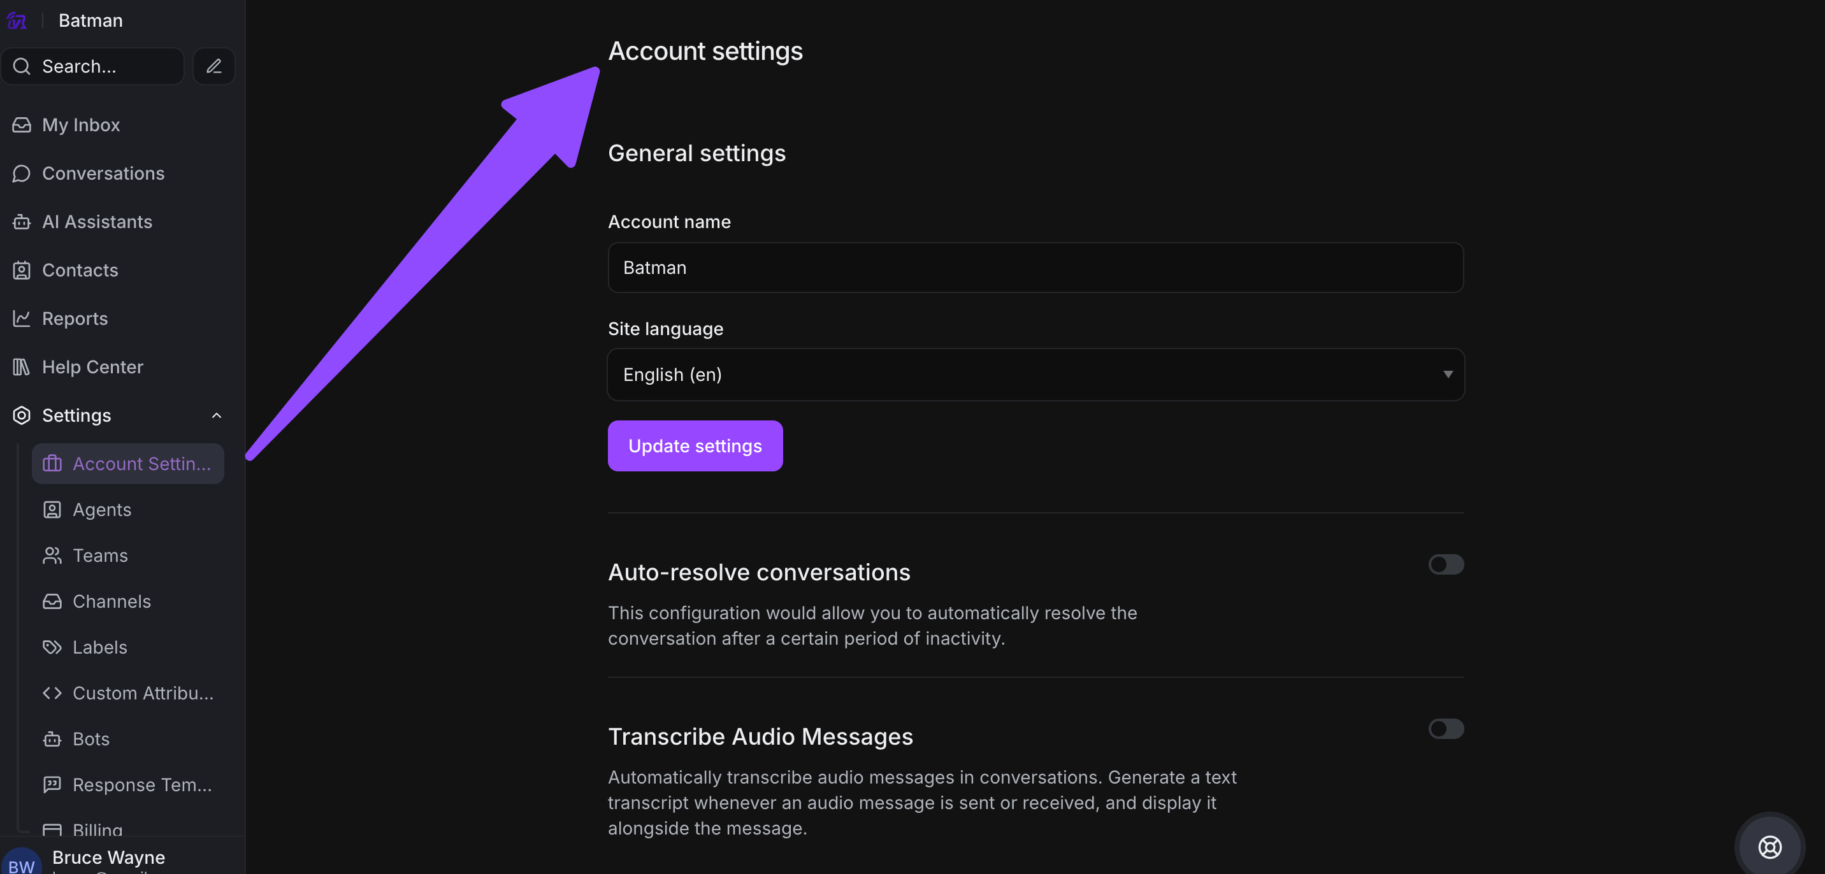This screenshot has width=1825, height=874.
Task: Open Help Center library icon
Action: (x=21, y=367)
